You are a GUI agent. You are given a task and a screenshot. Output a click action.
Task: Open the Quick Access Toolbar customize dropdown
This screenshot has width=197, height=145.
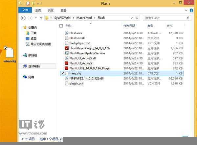click(38, 4)
